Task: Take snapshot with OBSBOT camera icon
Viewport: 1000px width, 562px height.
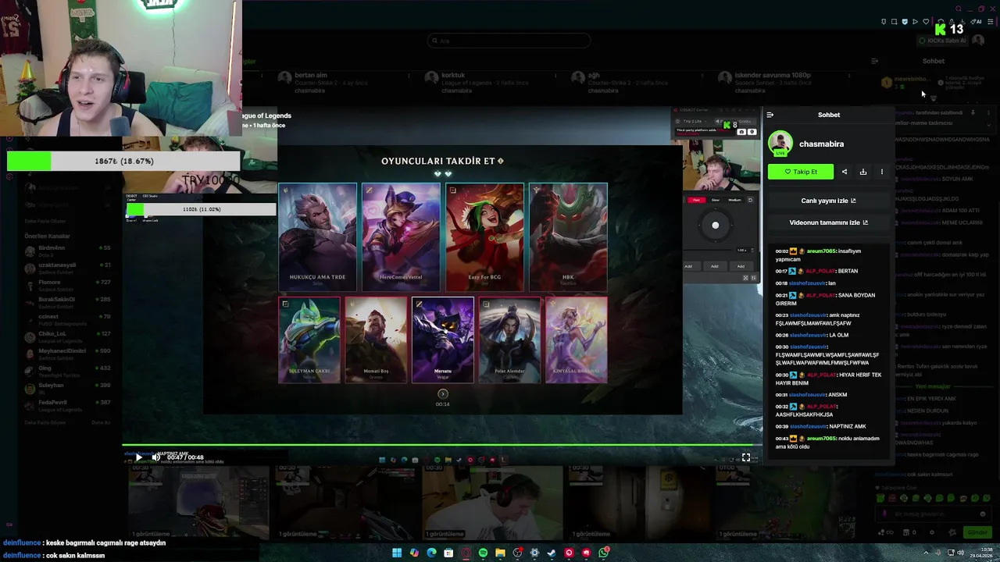Action: point(741,132)
